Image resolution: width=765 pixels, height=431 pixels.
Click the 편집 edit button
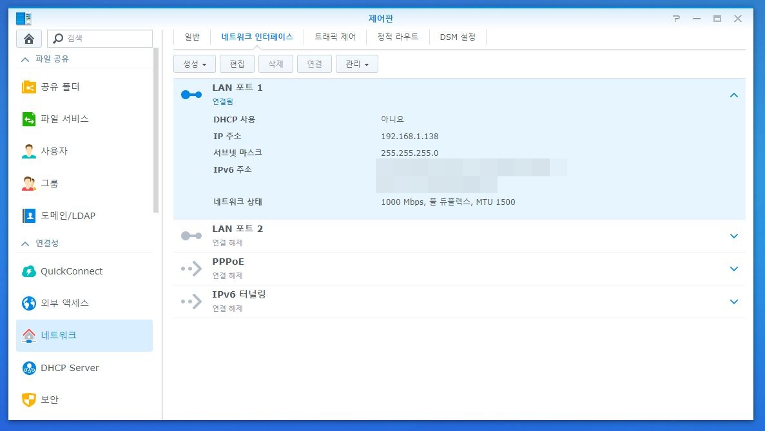[x=237, y=64]
